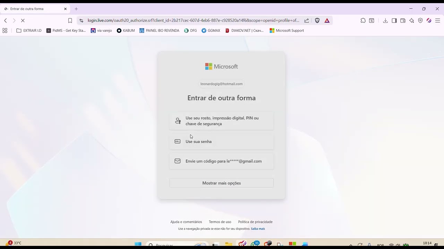This screenshot has height=249, width=444.
Task: Open the KABUM bookmark
Action: coord(126,30)
